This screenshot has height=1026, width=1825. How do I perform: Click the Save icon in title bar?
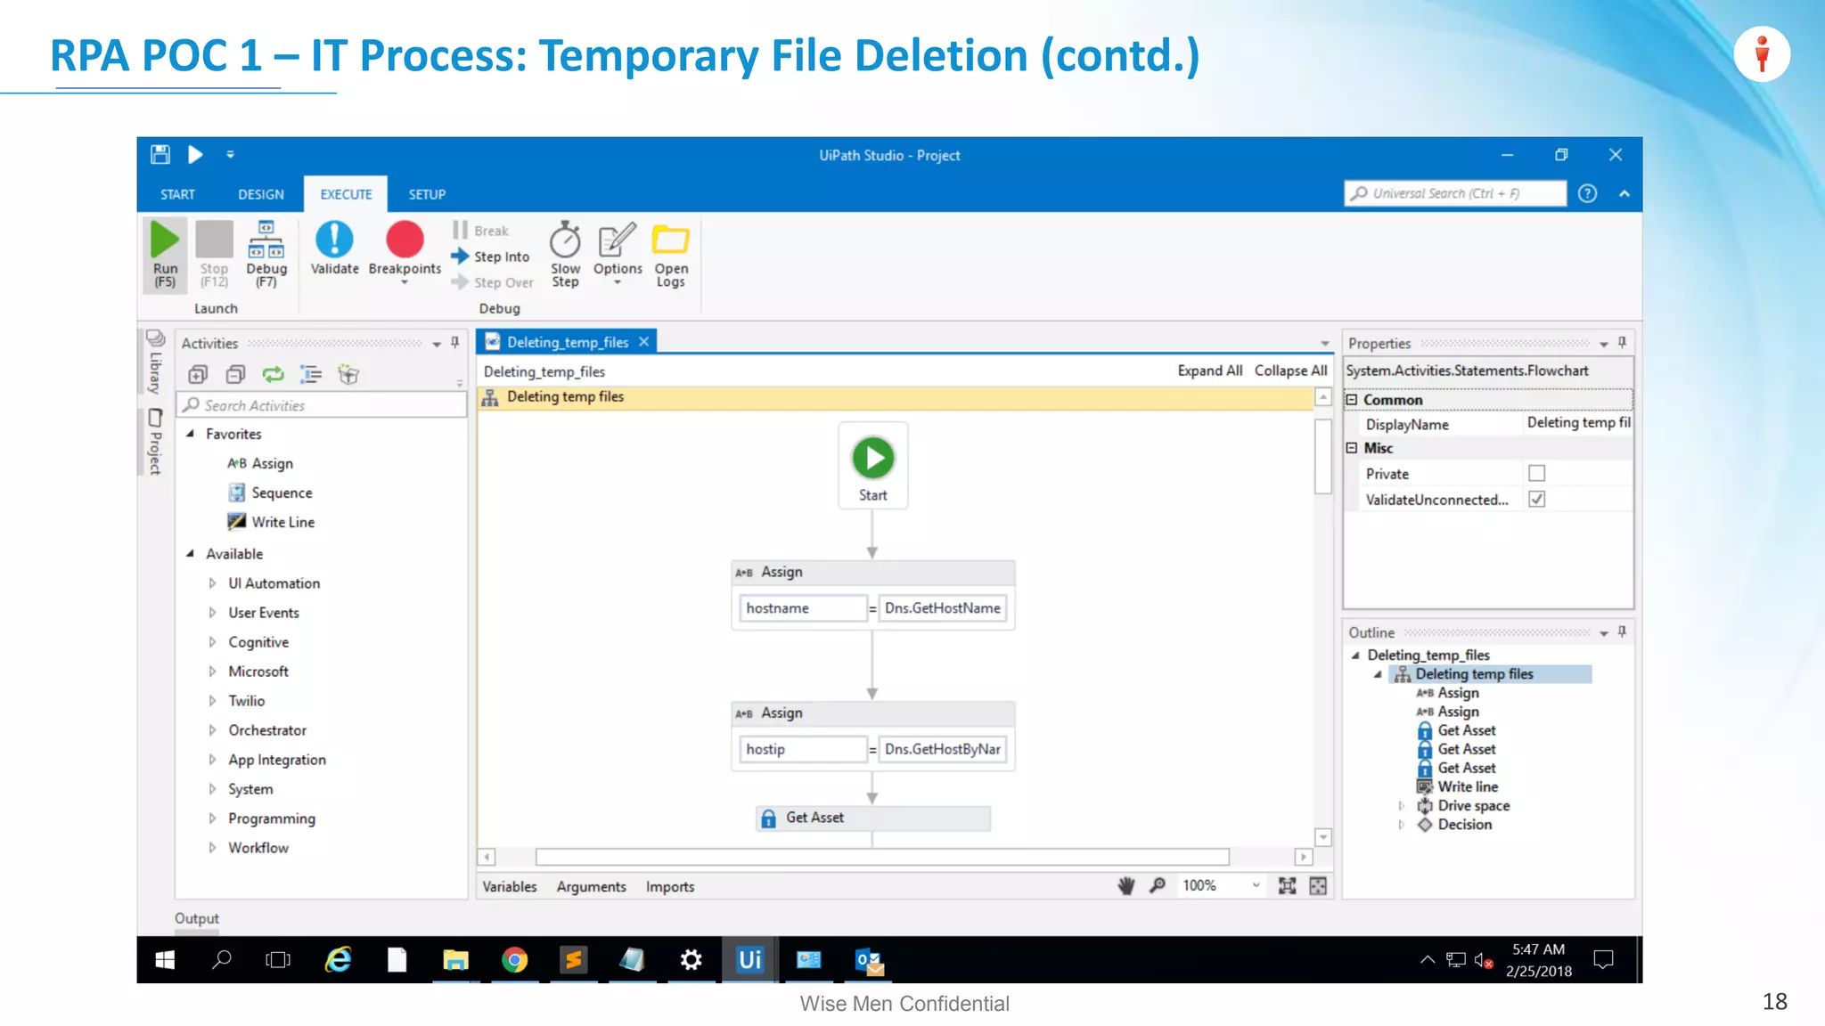click(160, 154)
